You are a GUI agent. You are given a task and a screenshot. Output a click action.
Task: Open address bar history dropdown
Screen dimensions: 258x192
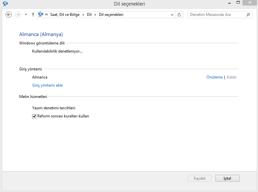pyautogui.click(x=172, y=15)
